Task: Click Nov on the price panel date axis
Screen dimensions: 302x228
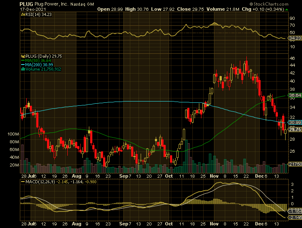Action: (x=214, y=176)
